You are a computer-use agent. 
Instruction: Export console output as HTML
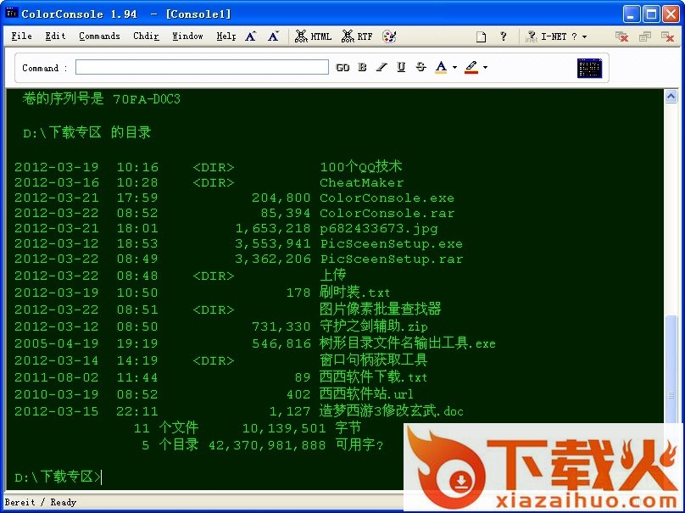pos(313,36)
